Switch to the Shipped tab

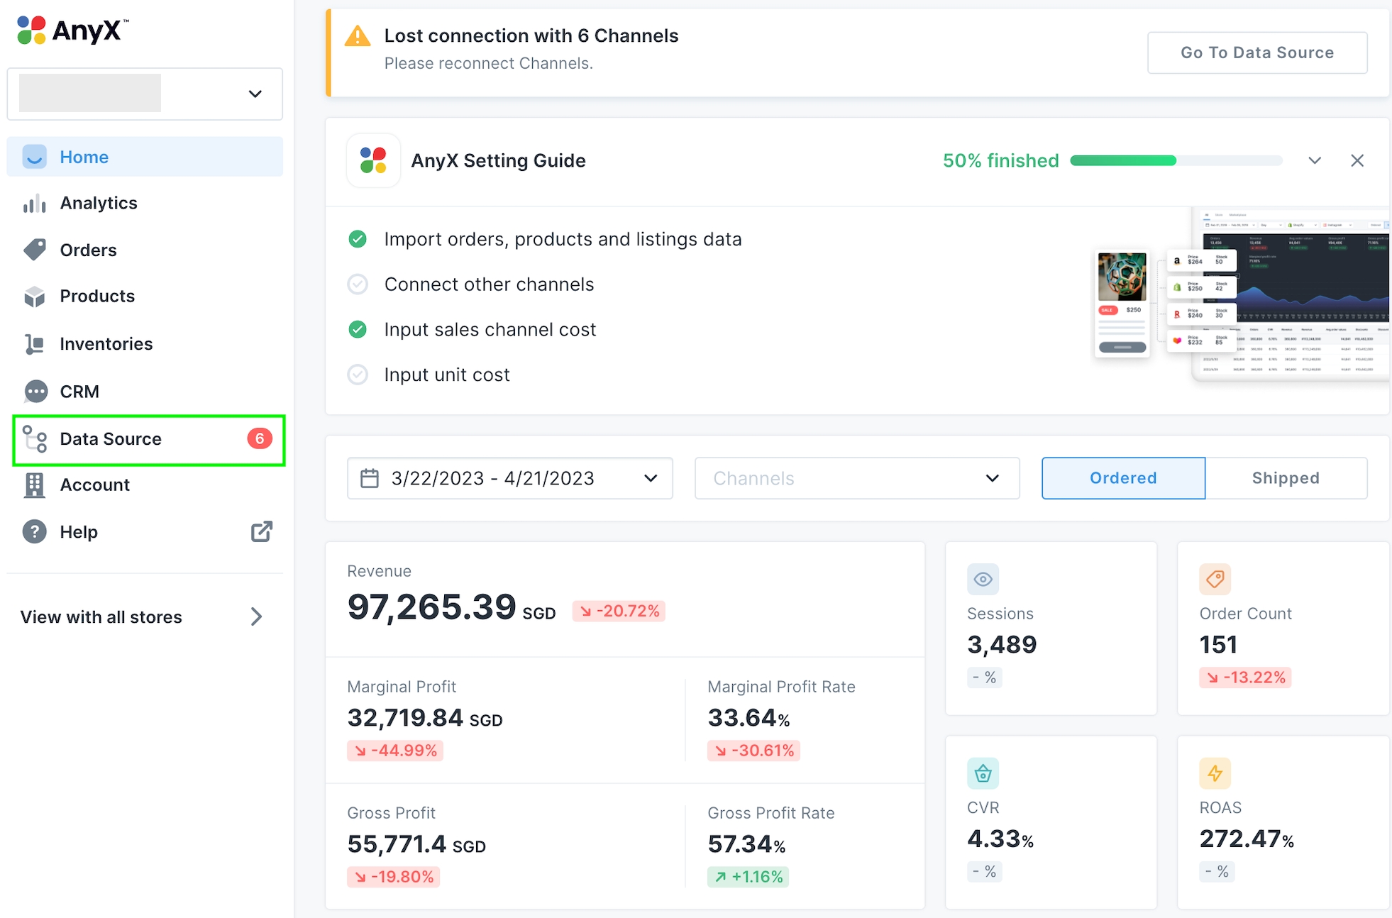click(x=1285, y=478)
